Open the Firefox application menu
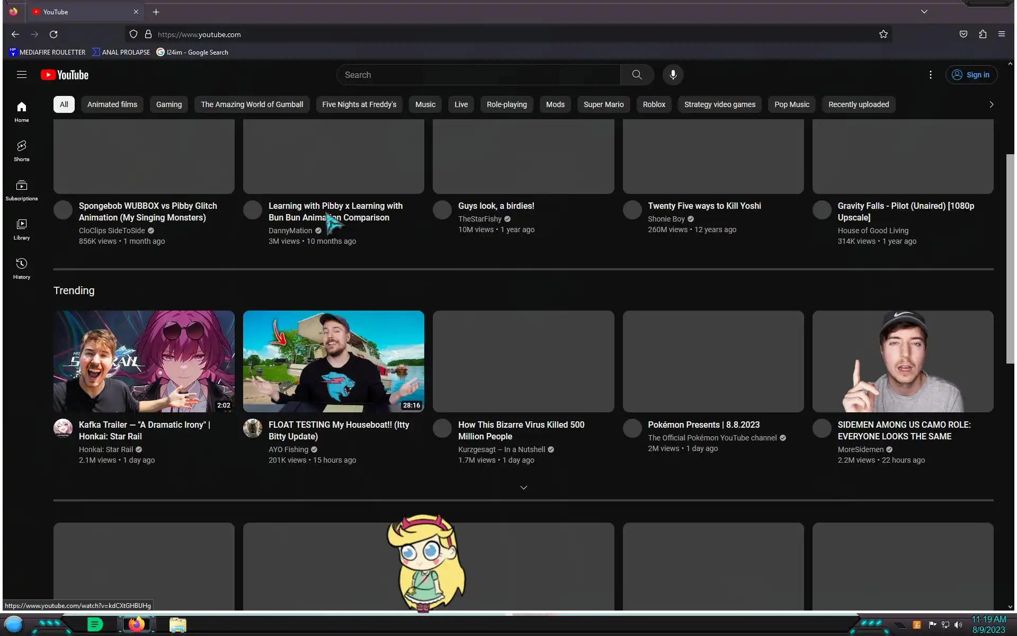 (x=1001, y=34)
